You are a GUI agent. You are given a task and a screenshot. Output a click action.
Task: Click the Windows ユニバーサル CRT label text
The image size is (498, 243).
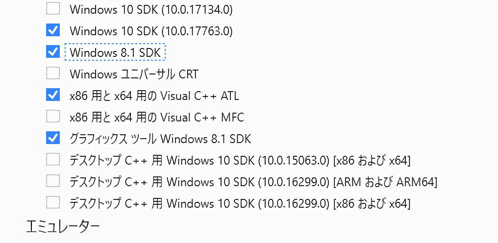pyautogui.click(x=134, y=74)
